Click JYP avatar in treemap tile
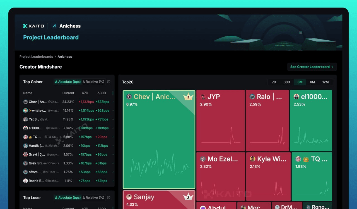The height and width of the screenshot is (209, 357). tap(203, 97)
